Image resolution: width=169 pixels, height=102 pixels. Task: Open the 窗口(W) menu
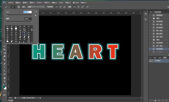(76, 3)
